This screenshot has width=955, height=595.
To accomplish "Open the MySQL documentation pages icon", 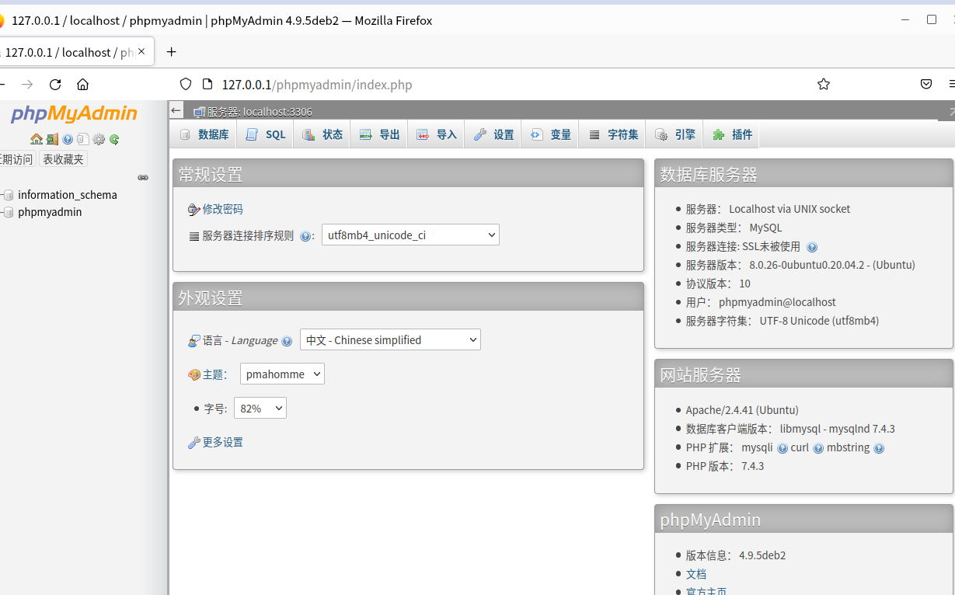I will coord(83,140).
